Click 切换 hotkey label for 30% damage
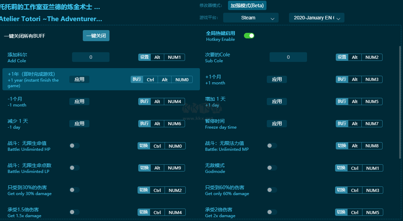Screen dimensions: 403x221 pyautogui.click(x=144, y=190)
